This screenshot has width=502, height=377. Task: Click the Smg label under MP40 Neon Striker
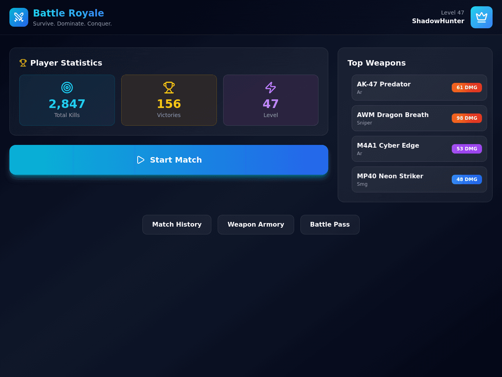(x=362, y=184)
